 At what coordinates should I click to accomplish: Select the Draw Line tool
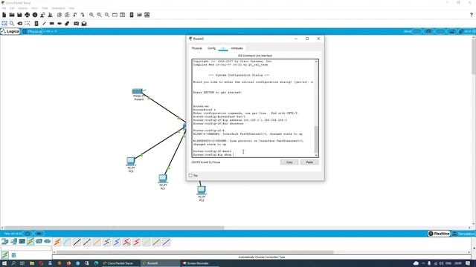coord(44,23)
